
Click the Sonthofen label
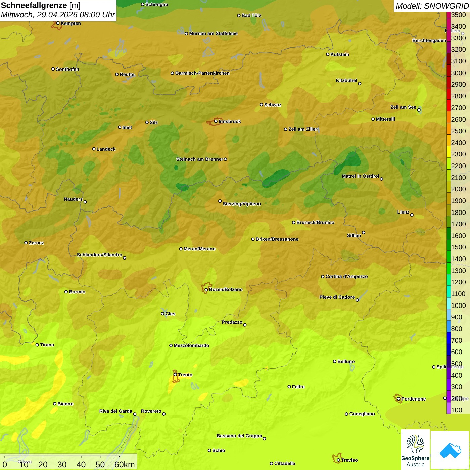click(x=67, y=69)
